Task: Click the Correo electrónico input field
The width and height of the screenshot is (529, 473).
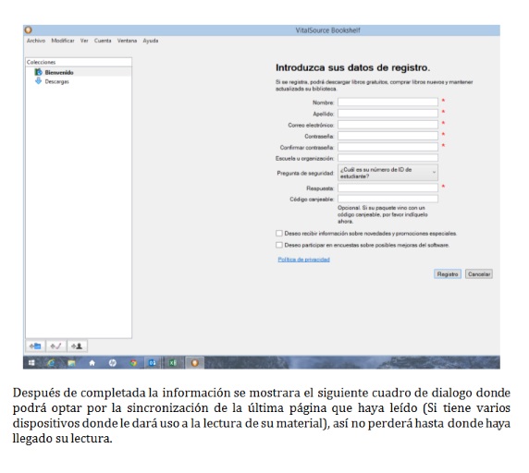Action: click(388, 125)
